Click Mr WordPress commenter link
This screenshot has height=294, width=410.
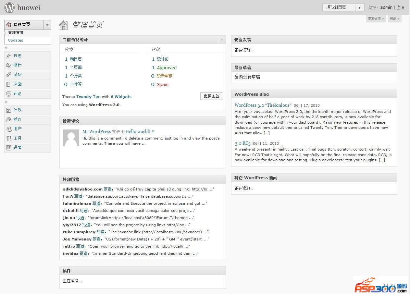pyautogui.click(x=97, y=131)
